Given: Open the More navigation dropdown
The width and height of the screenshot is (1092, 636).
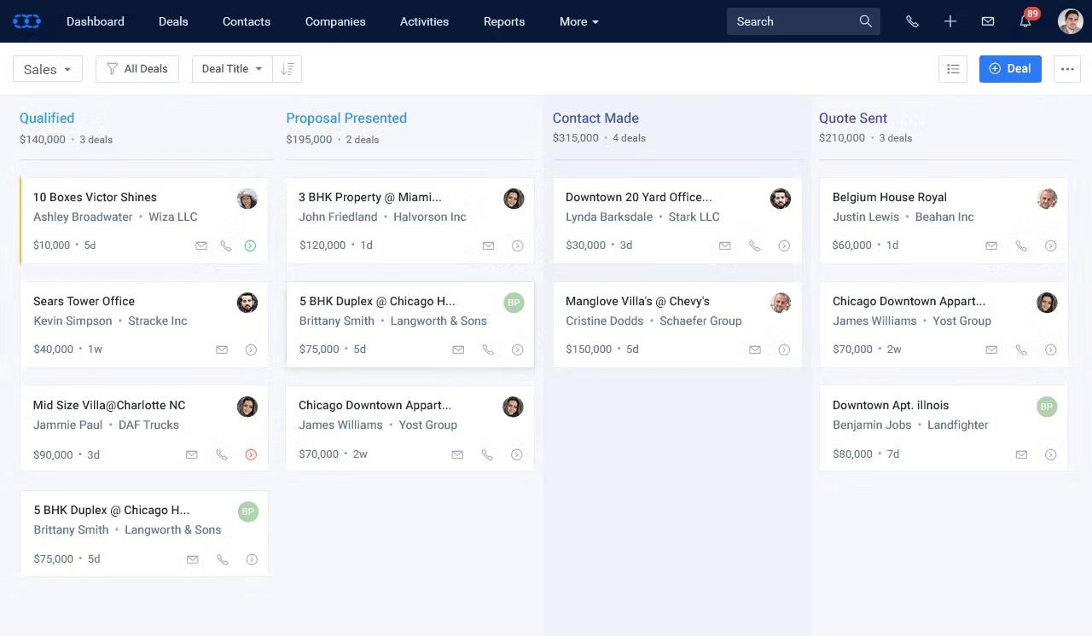Looking at the screenshot, I should click(578, 21).
